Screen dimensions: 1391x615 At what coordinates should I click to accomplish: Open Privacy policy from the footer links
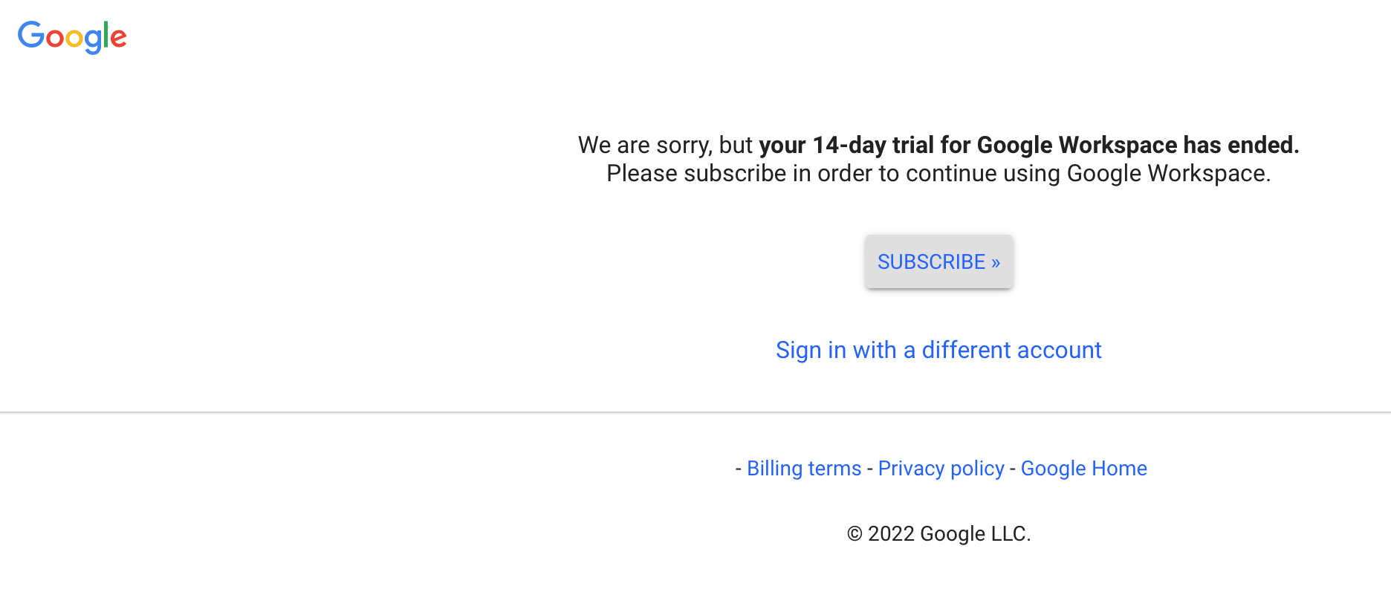tap(941, 468)
